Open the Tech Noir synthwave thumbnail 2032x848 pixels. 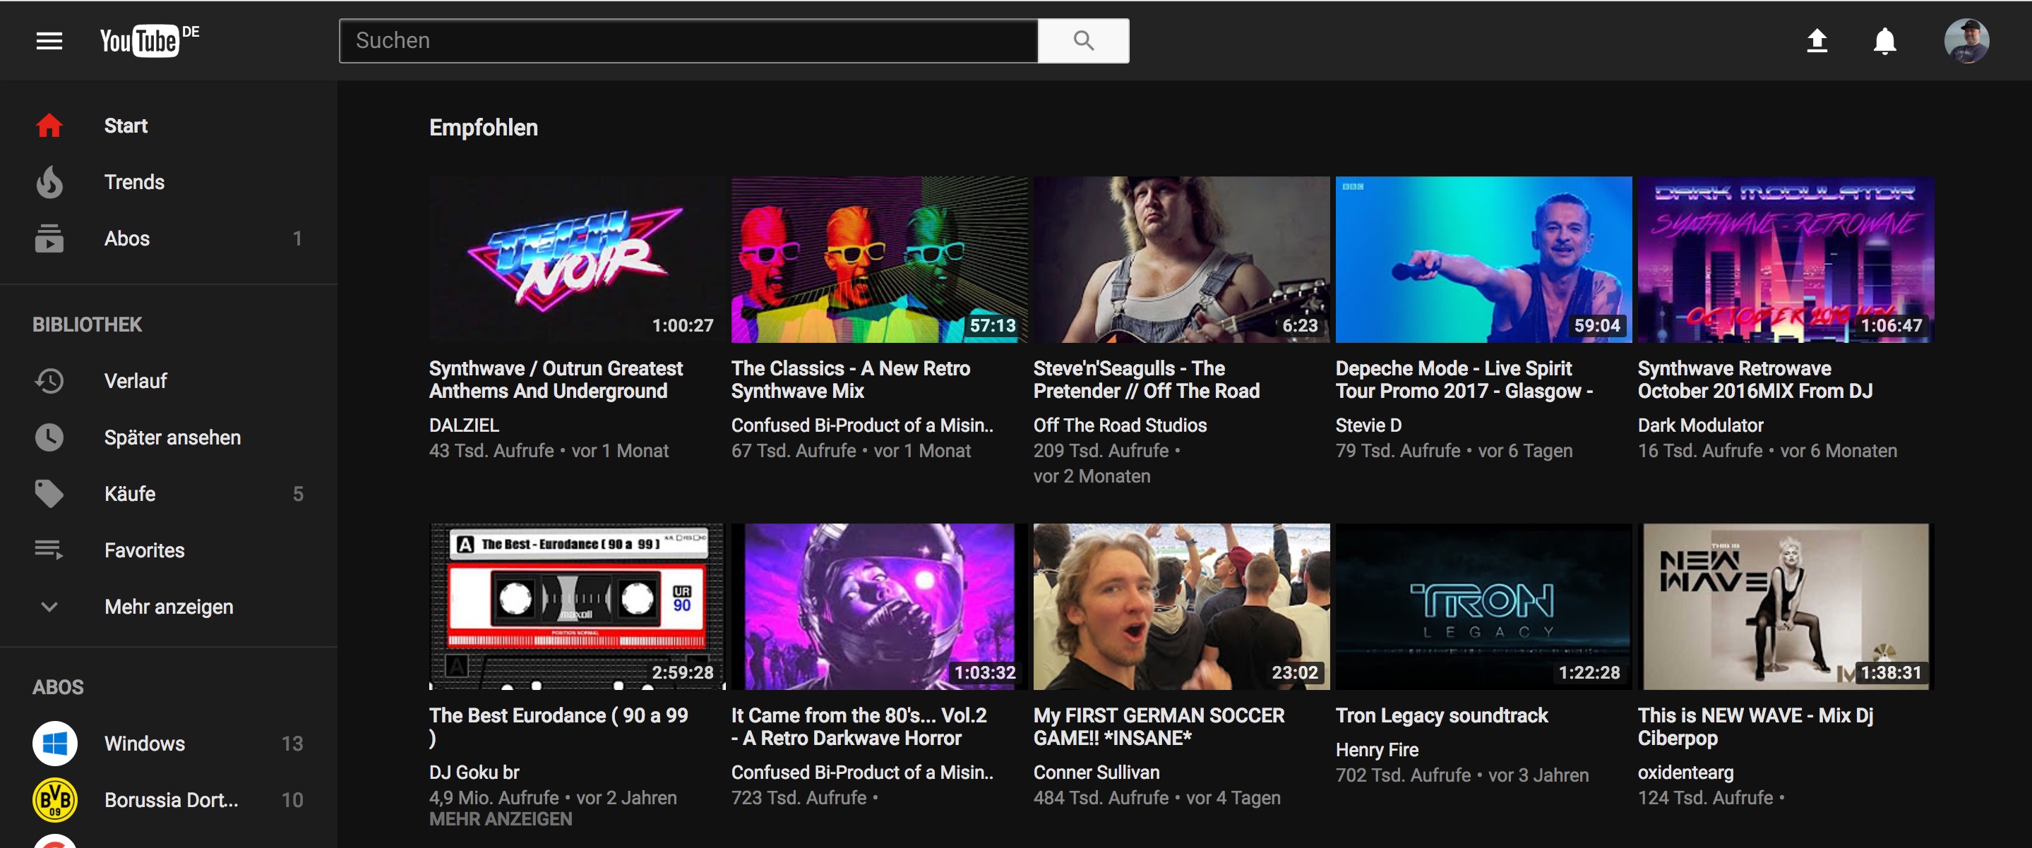pos(577,260)
